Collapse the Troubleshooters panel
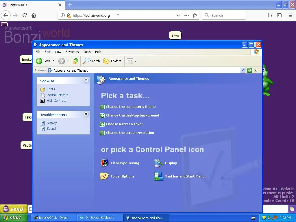This screenshot has height=222, width=296. 86,114
